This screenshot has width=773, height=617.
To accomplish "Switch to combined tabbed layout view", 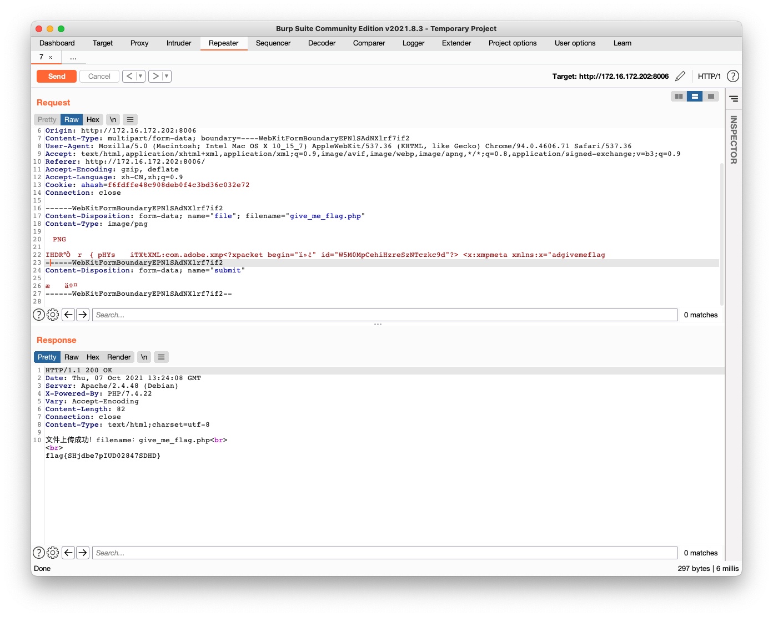I will coord(711,97).
